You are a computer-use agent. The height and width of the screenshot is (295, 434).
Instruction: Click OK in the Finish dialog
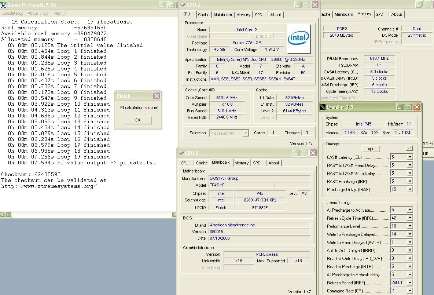tap(138, 120)
